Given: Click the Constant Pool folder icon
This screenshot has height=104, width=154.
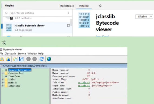Looking at the screenshot, I should click(x=6, y=73).
